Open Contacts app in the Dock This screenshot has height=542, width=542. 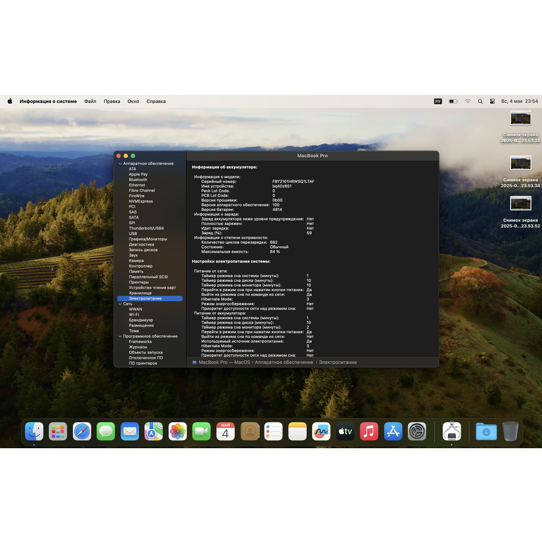(249, 431)
